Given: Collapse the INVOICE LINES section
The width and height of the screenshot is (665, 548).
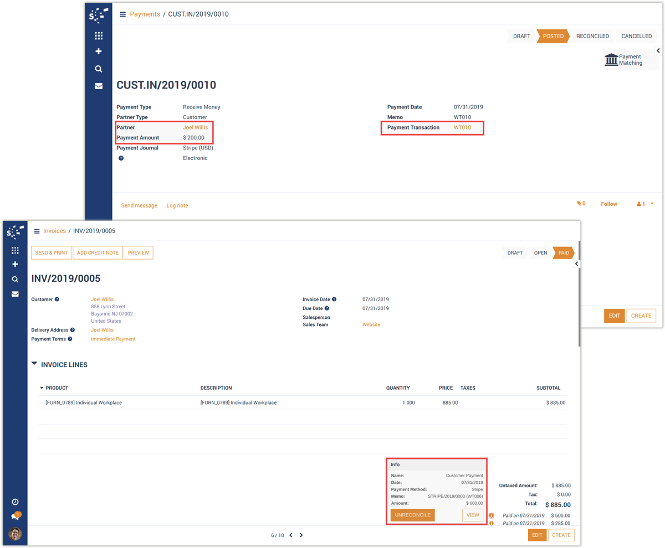Looking at the screenshot, I should coord(35,364).
